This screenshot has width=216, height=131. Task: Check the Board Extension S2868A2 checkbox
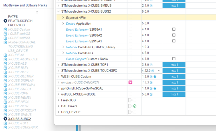coord(174,35)
